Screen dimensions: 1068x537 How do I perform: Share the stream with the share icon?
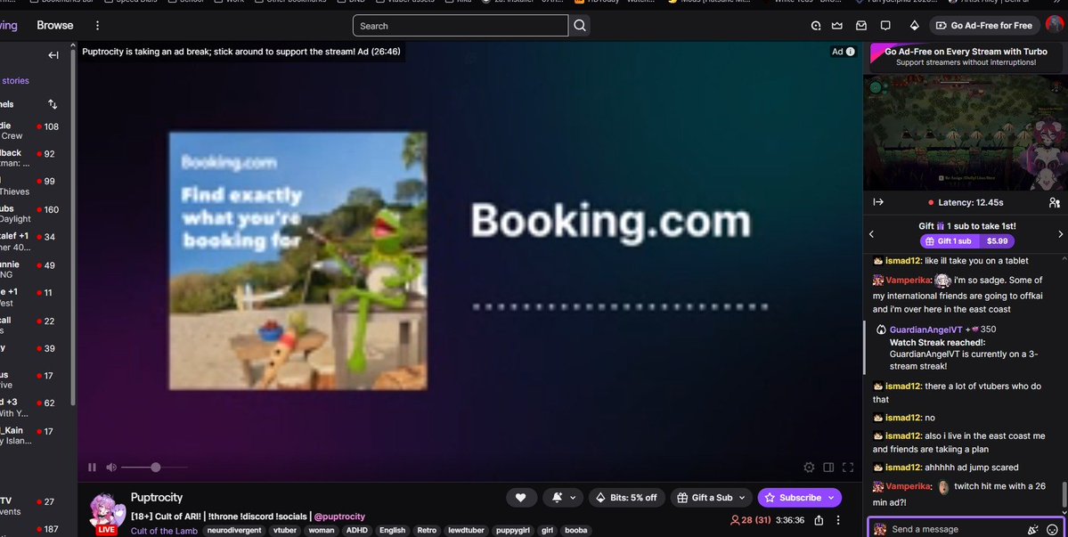tap(819, 520)
